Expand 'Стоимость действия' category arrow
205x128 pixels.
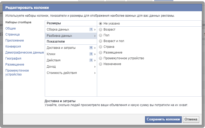coord(95,73)
